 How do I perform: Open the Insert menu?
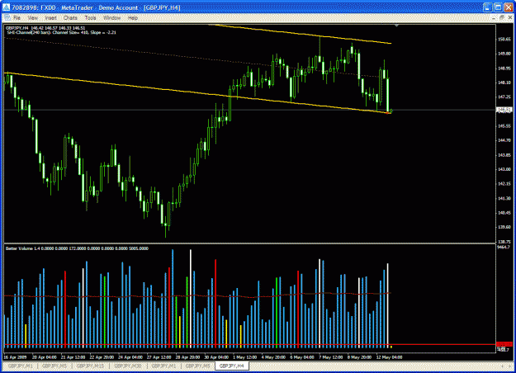50,18
